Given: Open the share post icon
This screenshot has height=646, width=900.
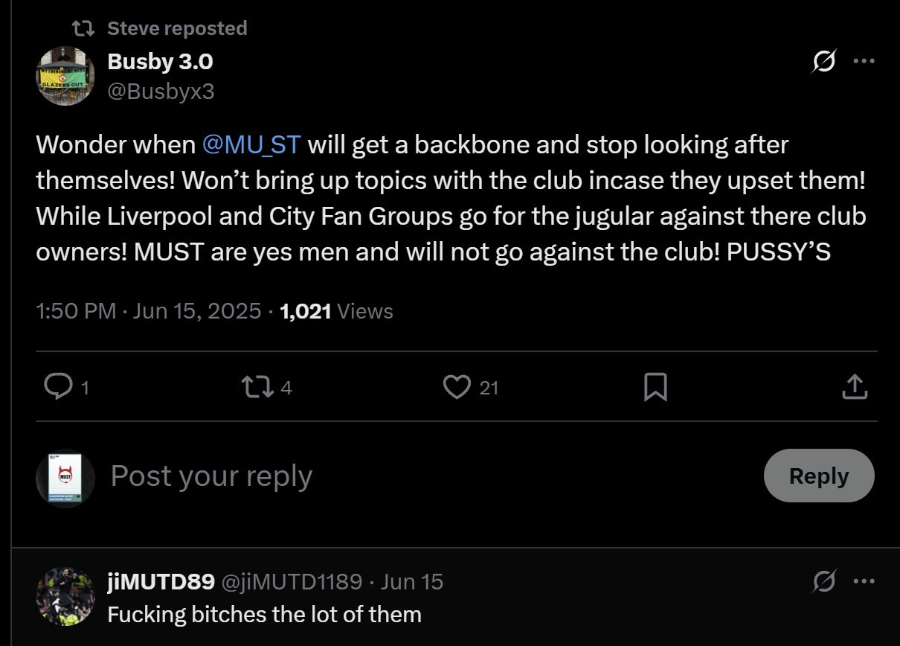Looking at the screenshot, I should (855, 386).
